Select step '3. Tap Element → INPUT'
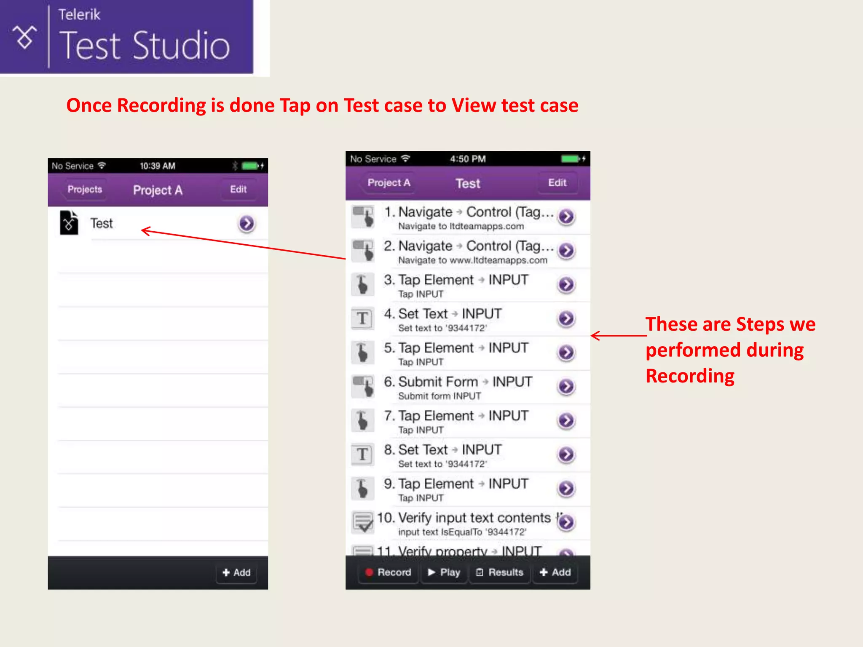The image size is (863, 647). pos(456,280)
